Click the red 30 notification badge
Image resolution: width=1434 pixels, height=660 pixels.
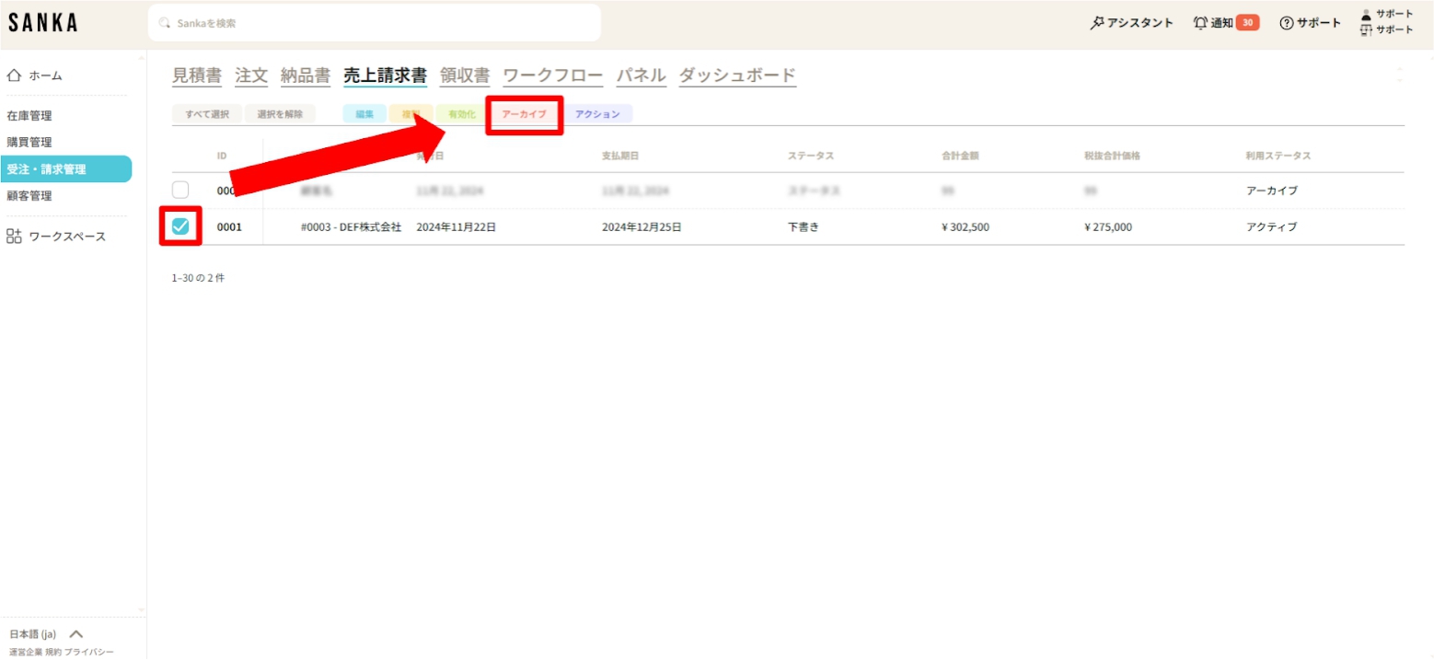click(x=1247, y=23)
